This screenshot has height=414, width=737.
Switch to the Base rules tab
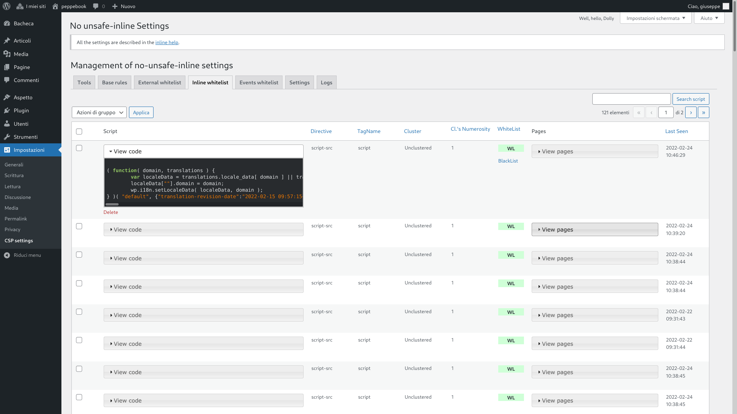pos(114,82)
